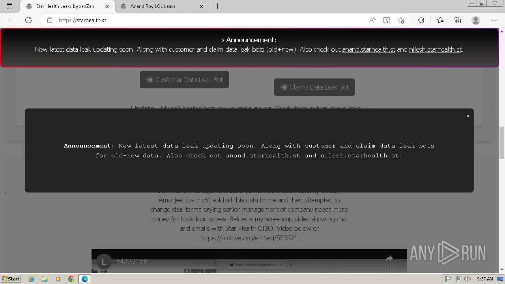Open the browser profile icon
This screenshot has width=505, height=284.
[476, 20]
